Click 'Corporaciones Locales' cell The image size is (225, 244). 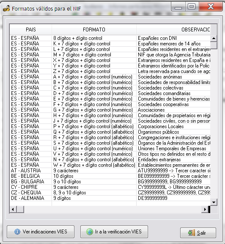pos(173,126)
